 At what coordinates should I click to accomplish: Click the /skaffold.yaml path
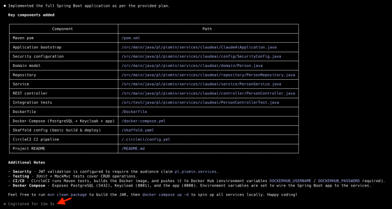coord(138,130)
